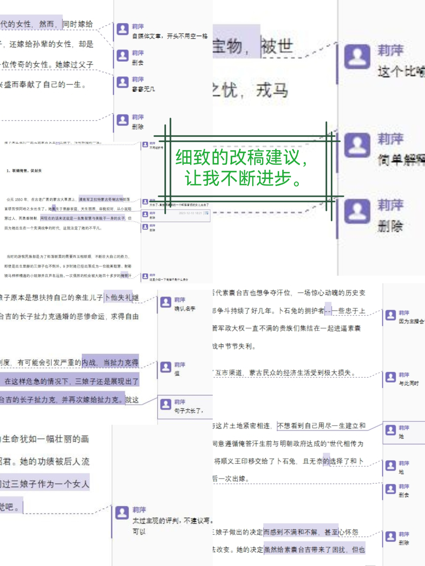Click avatar of the '与此同时' comment

click(x=390, y=377)
